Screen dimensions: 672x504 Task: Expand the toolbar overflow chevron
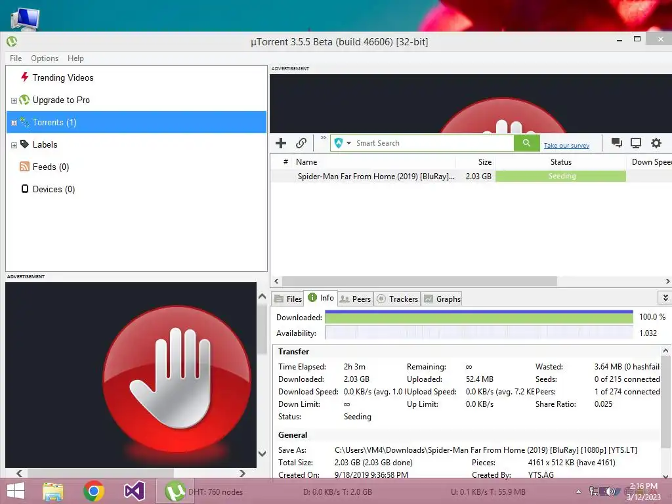click(323, 138)
